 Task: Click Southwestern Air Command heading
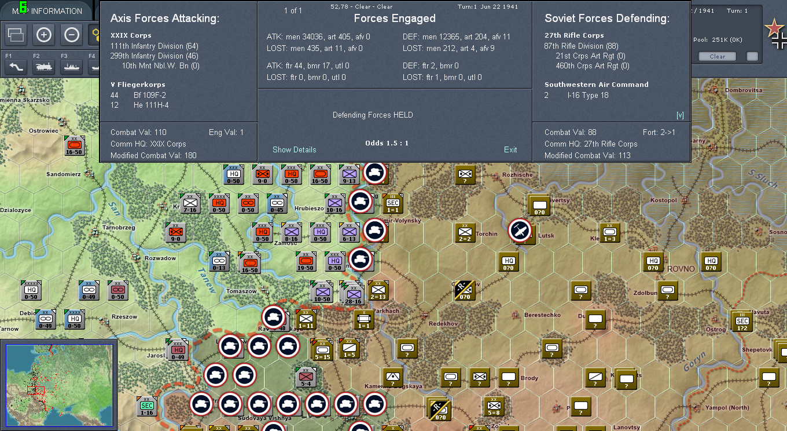coord(597,85)
